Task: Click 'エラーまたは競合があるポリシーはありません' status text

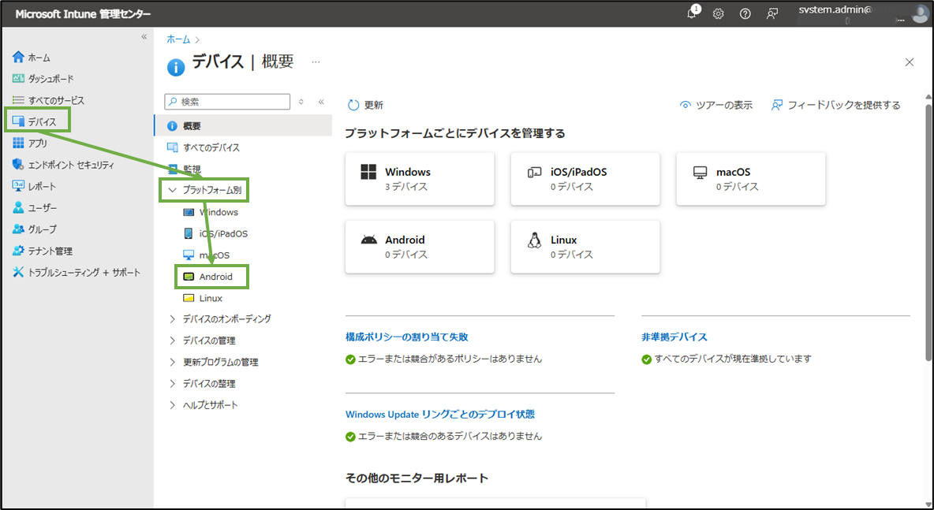Action: [x=450, y=359]
